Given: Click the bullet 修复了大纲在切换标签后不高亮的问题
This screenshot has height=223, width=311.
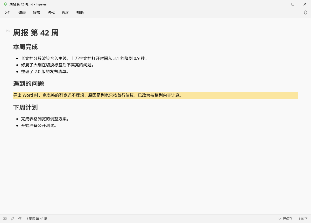Looking at the screenshot, I should [57, 65].
